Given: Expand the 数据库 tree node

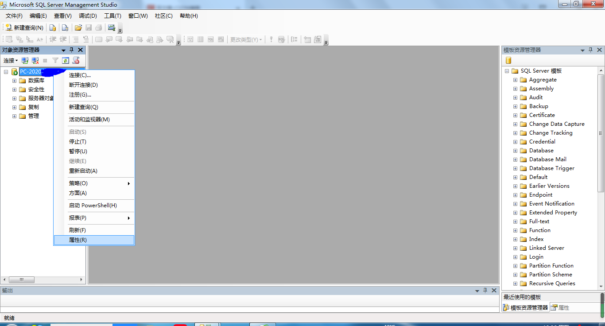Looking at the screenshot, I should pyautogui.click(x=14, y=81).
